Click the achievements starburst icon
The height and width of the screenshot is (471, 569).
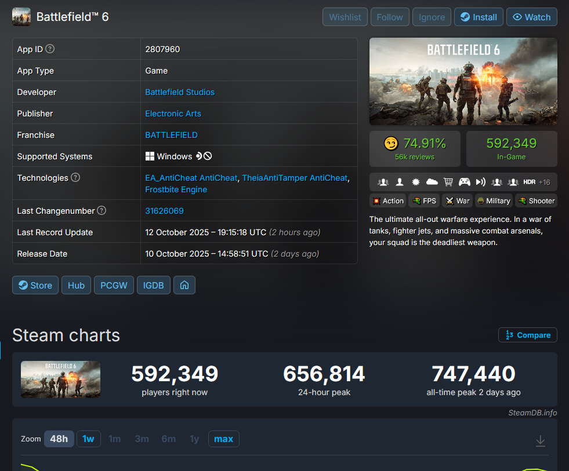click(x=416, y=182)
